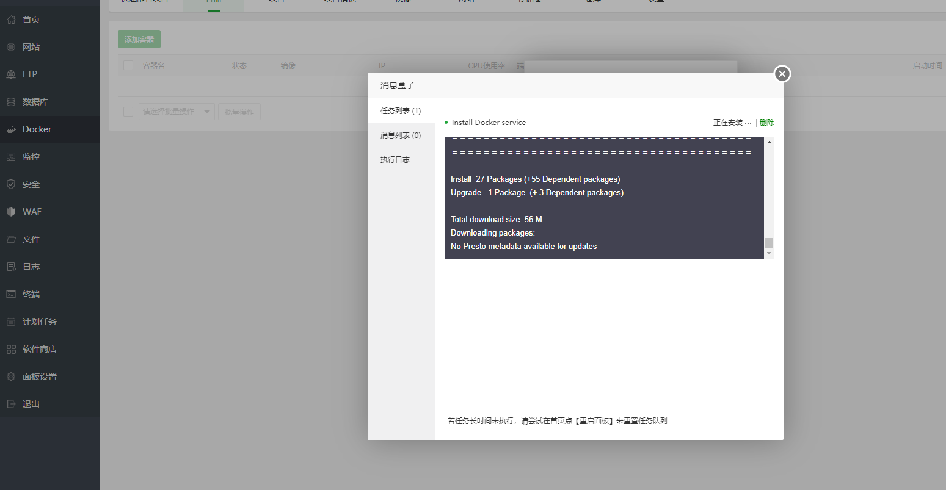946x490 pixels.
Task: Click the logout icon at sidebar bottom
Action: [x=11, y=404]
